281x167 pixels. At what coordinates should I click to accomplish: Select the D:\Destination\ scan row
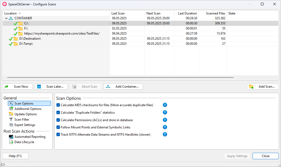click(30, 39)
